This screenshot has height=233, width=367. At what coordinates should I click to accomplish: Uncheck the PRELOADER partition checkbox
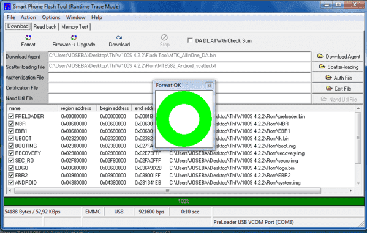[x=11, y=116]
